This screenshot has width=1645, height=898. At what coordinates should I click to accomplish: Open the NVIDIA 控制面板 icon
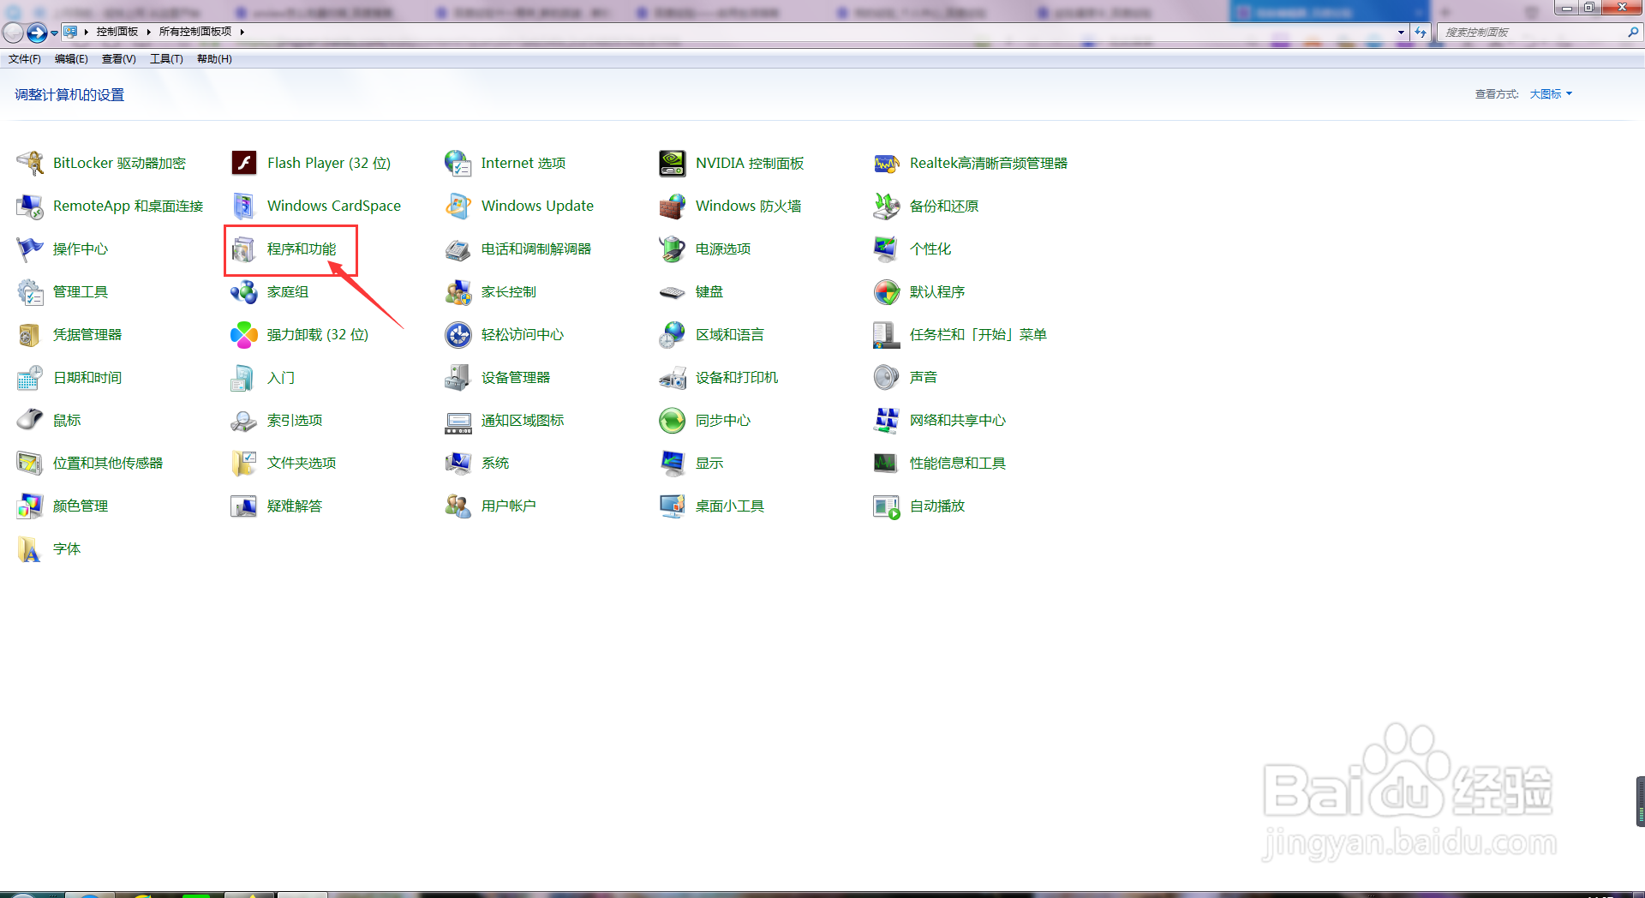click(x=673, y=163)
